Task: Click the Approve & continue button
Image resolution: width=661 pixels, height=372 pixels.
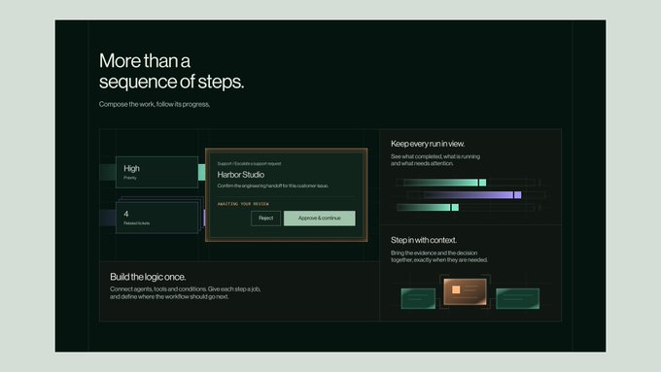Action: (x=320, y=219)
